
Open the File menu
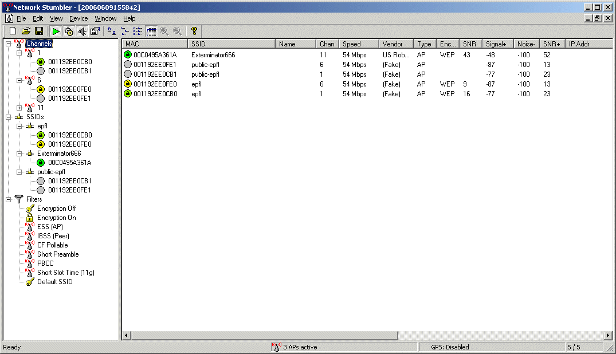tap(21, 18)
